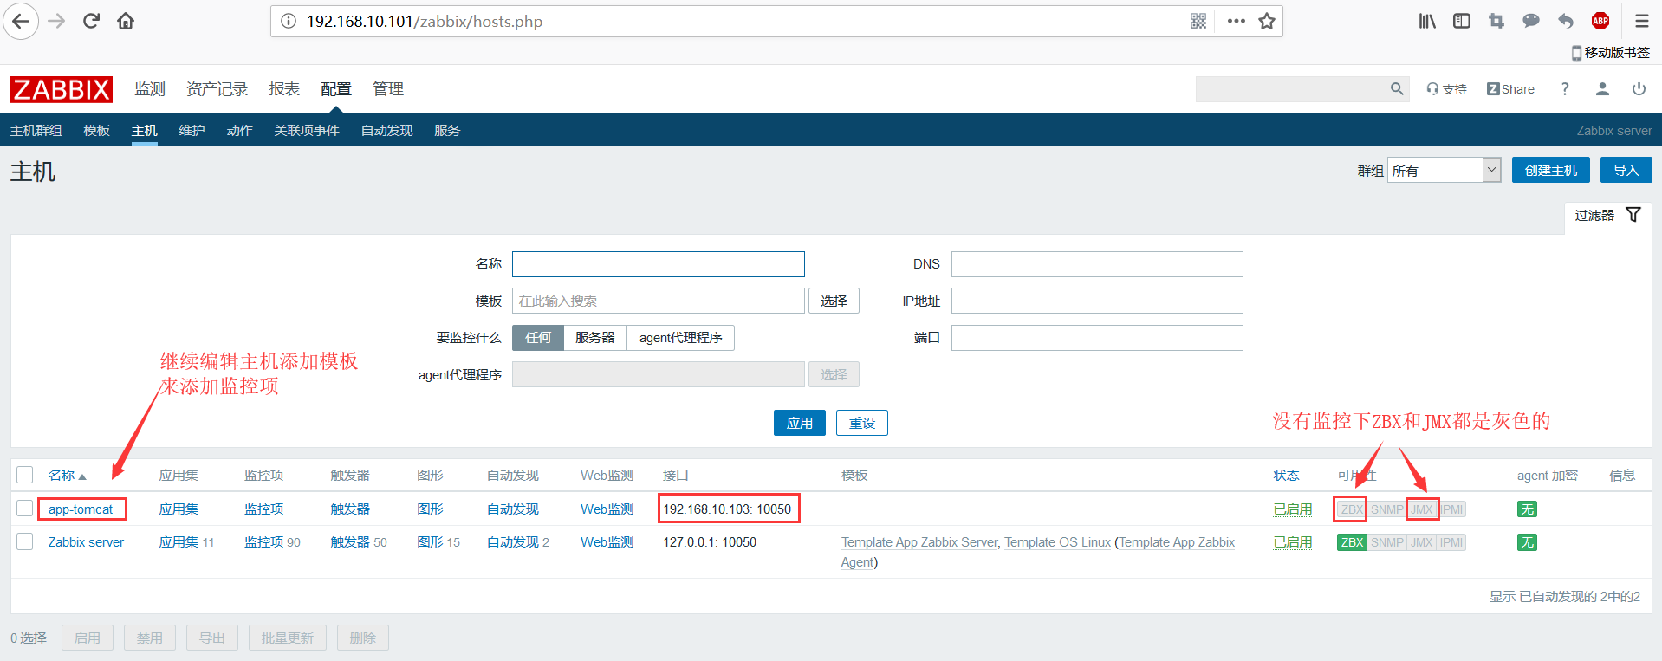Open Template OS Linux link
Screen dimensions: 1662x661
coord(1057,542)
